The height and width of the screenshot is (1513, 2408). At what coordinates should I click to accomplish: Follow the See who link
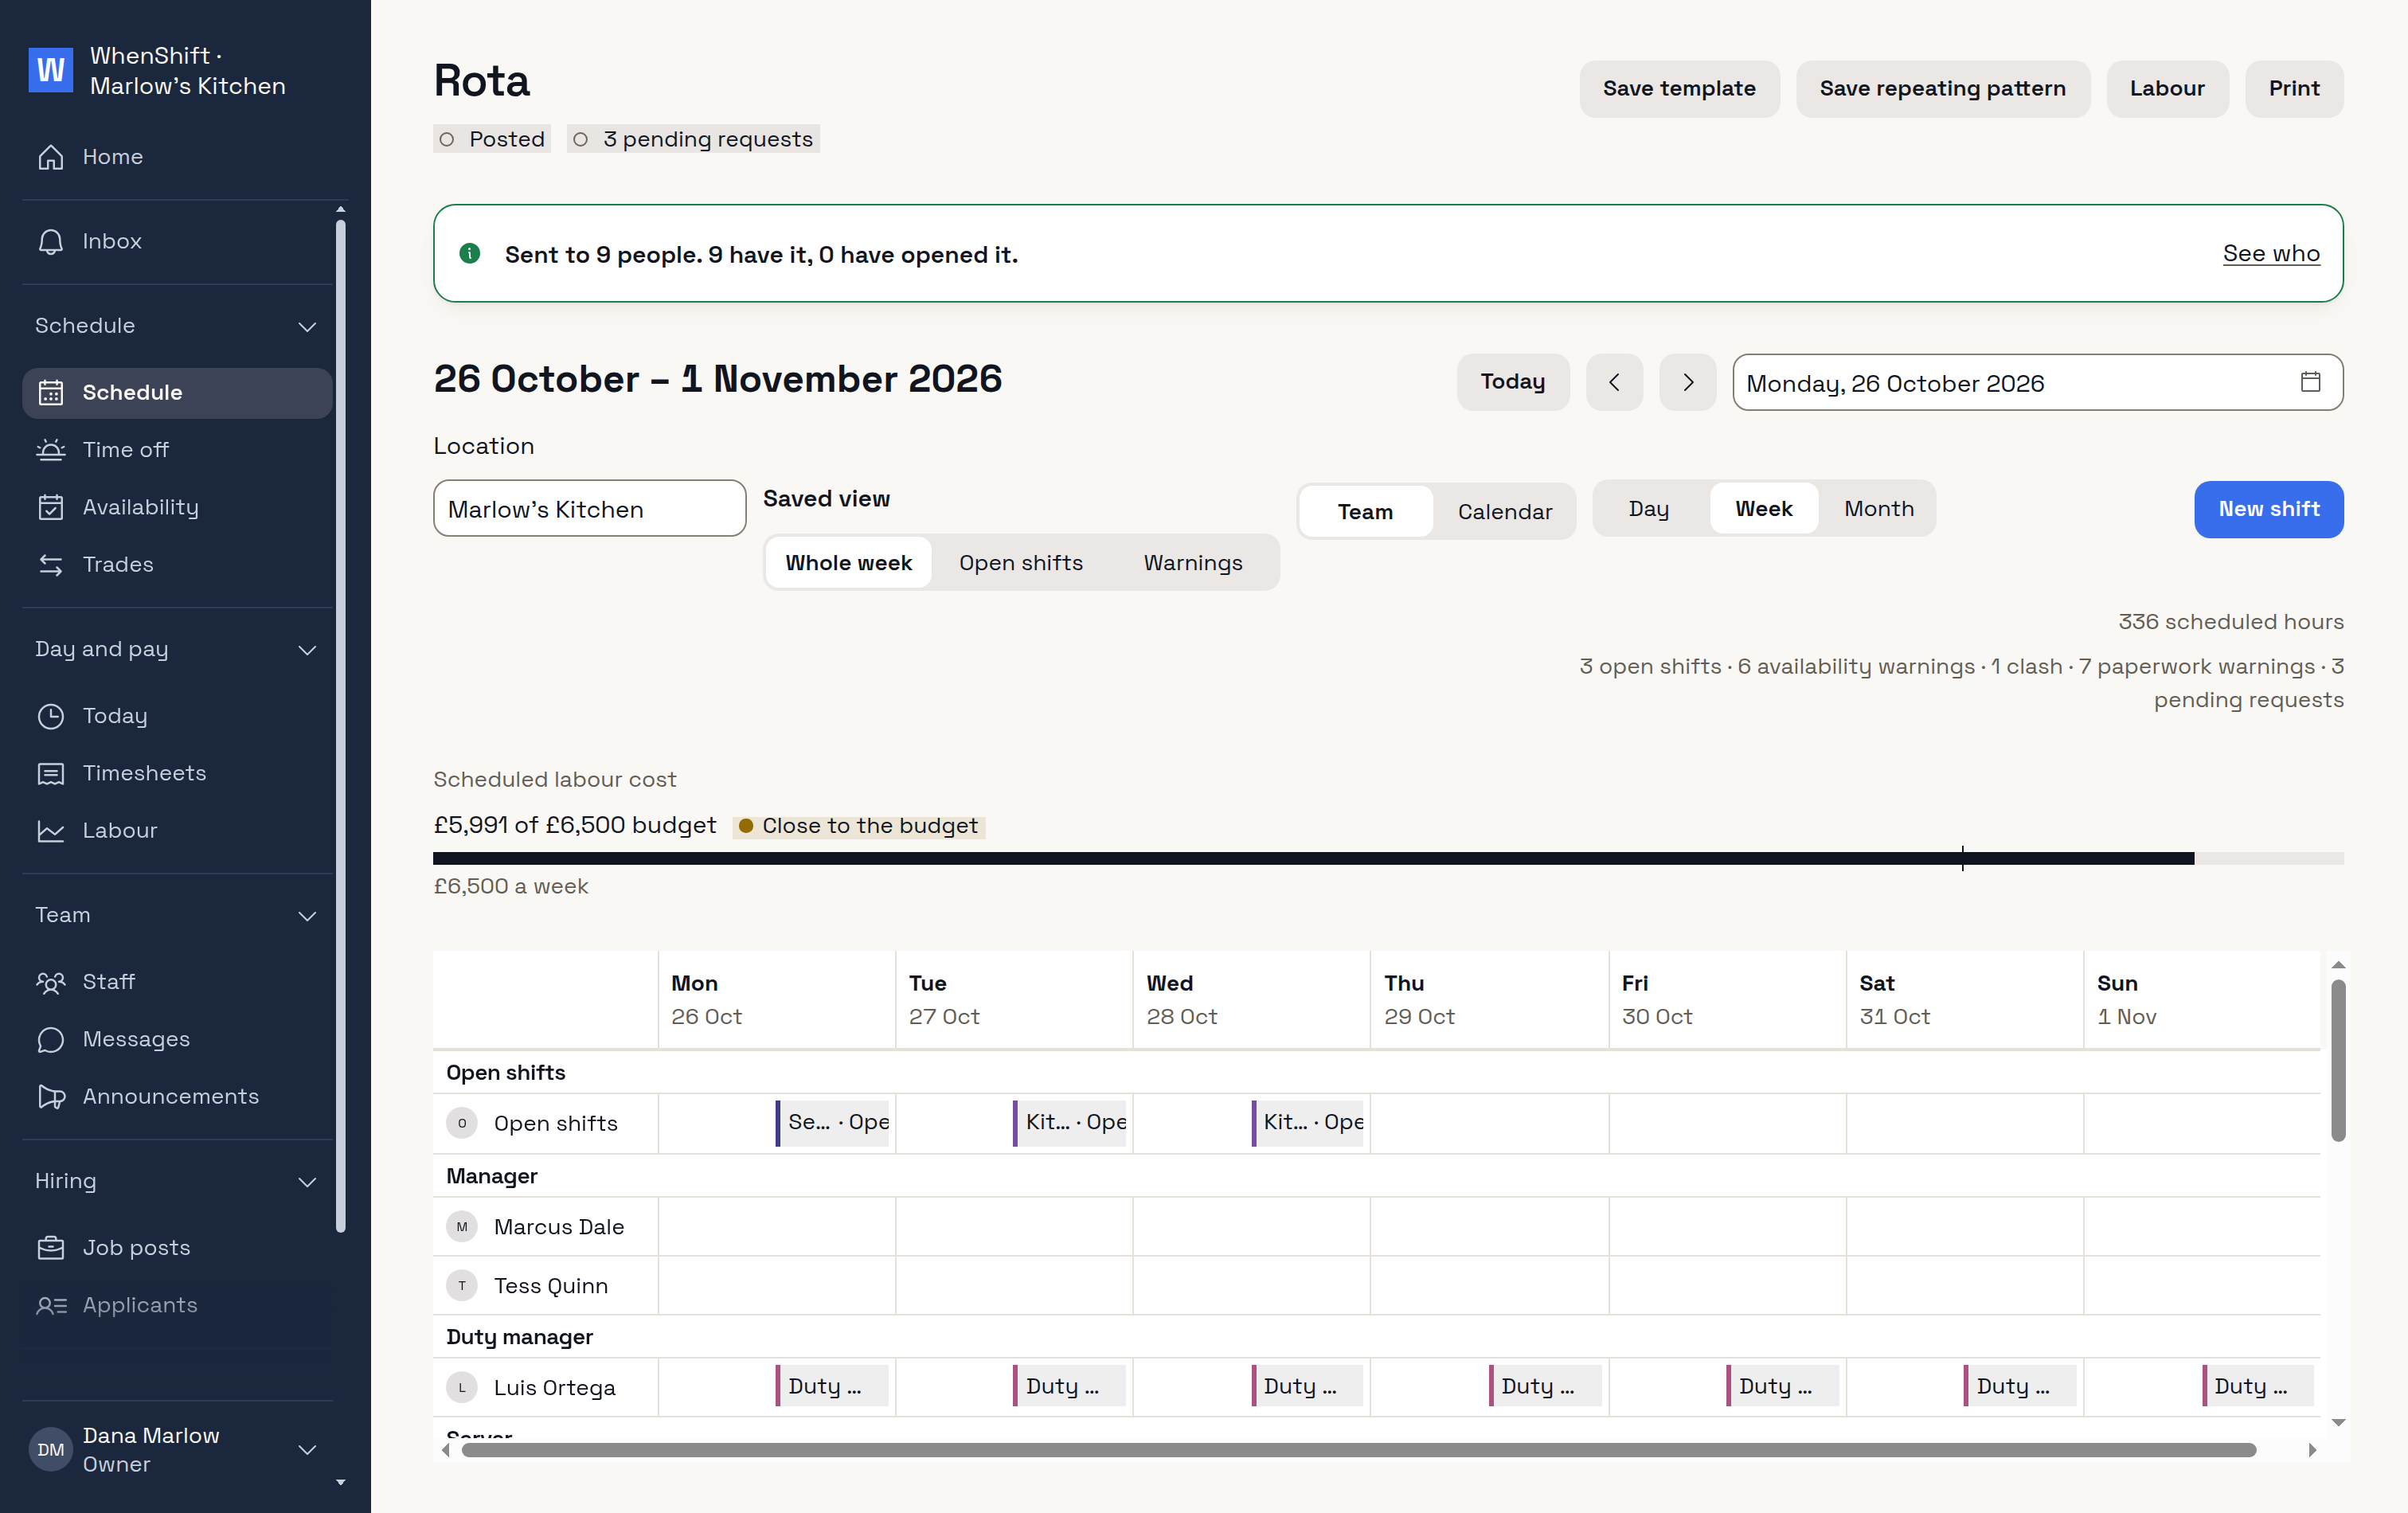pyautogui.click(x=2270, y=254)
